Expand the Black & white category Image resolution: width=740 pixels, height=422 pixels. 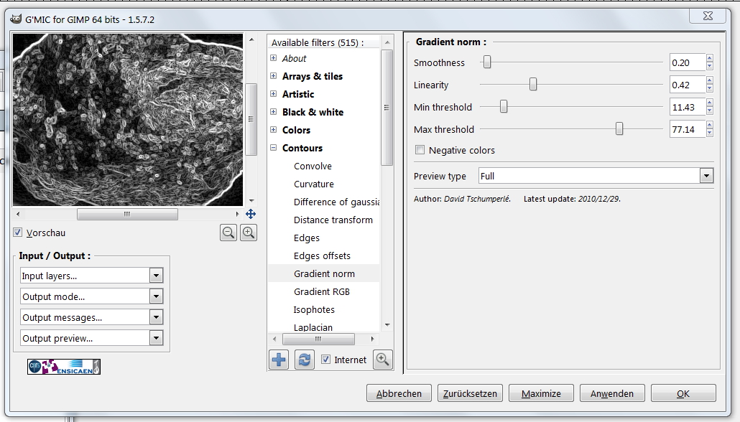pos(273,112)
